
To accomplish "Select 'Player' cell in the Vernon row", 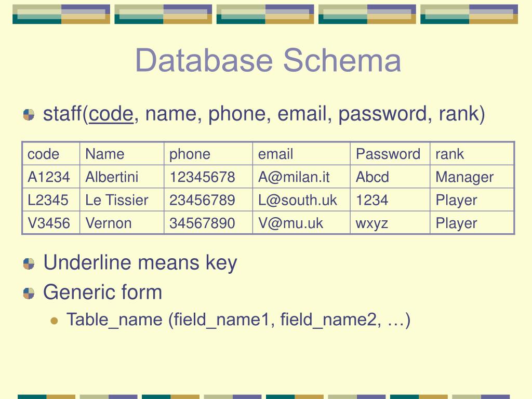I will (472, 223).
